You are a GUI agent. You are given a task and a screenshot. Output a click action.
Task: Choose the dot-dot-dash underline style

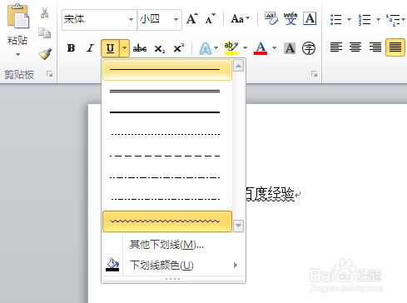[167, 199]
